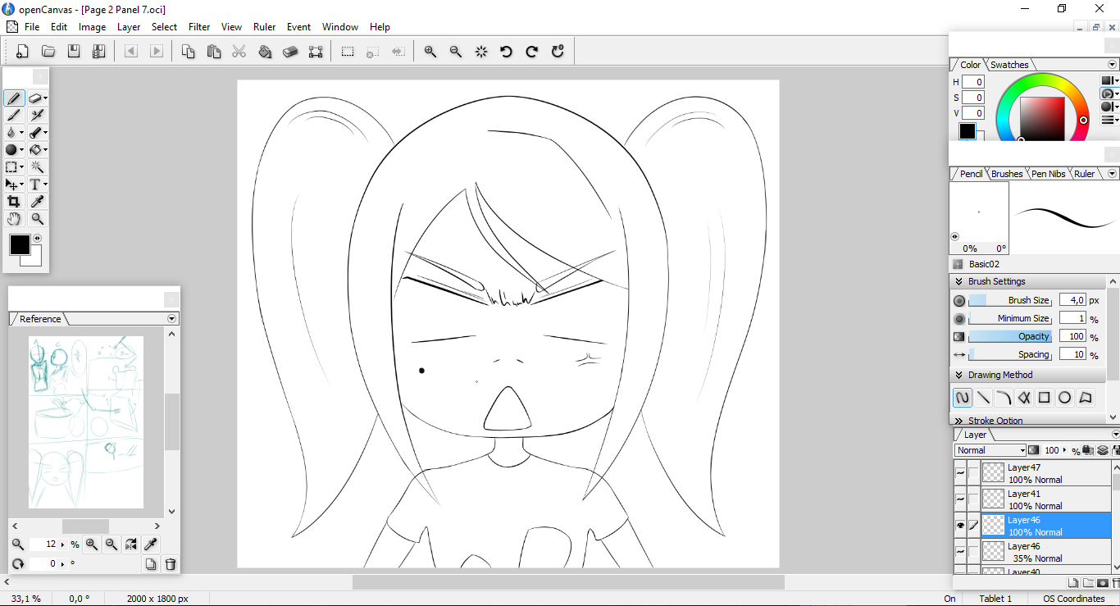Open the Filter menu
This screenshot has height=606, width=1120.
point(199,27)
